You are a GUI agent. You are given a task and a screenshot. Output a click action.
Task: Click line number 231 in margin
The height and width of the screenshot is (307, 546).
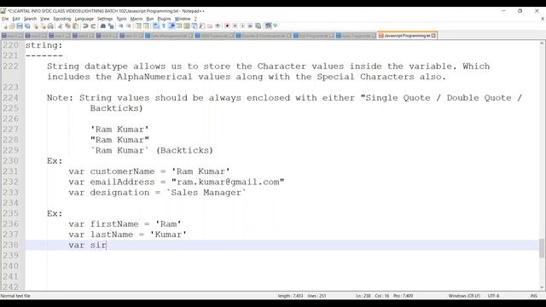(x=10, y=171)
